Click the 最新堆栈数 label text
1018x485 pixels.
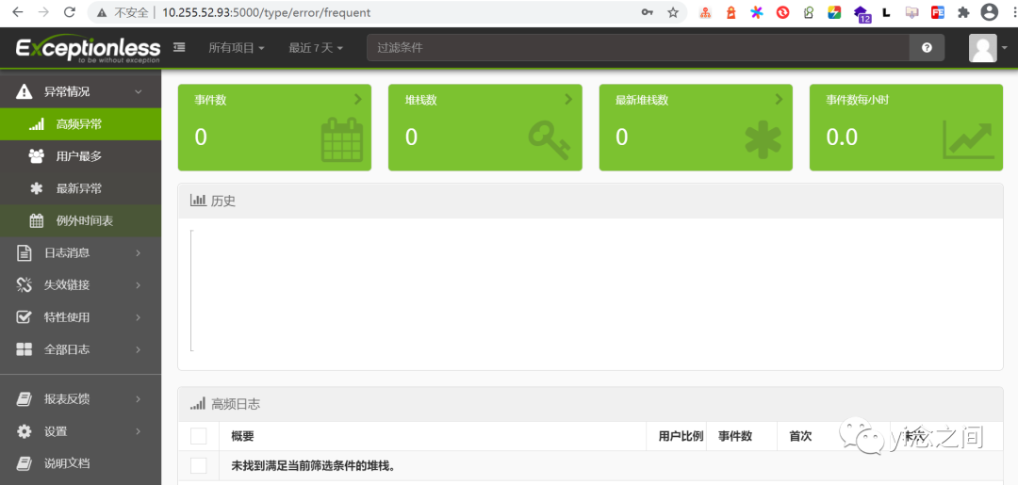coord(642,100)
